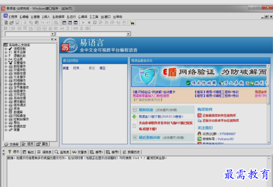
Task: Open the V.查看 menu
Action: (35, 17)
